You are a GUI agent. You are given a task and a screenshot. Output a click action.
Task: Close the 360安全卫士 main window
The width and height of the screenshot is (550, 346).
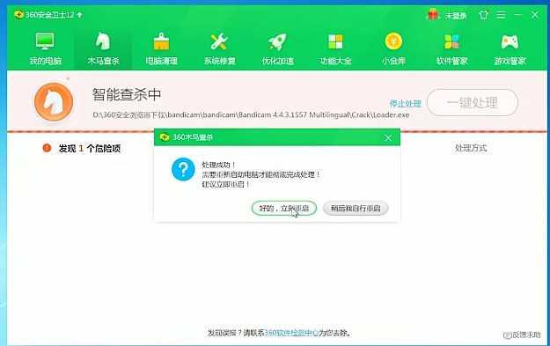coord(535,15)
